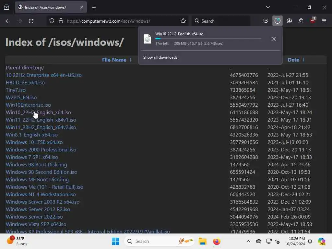
Task: Download Win8.1_English_x64.iso
Action: 32,135
